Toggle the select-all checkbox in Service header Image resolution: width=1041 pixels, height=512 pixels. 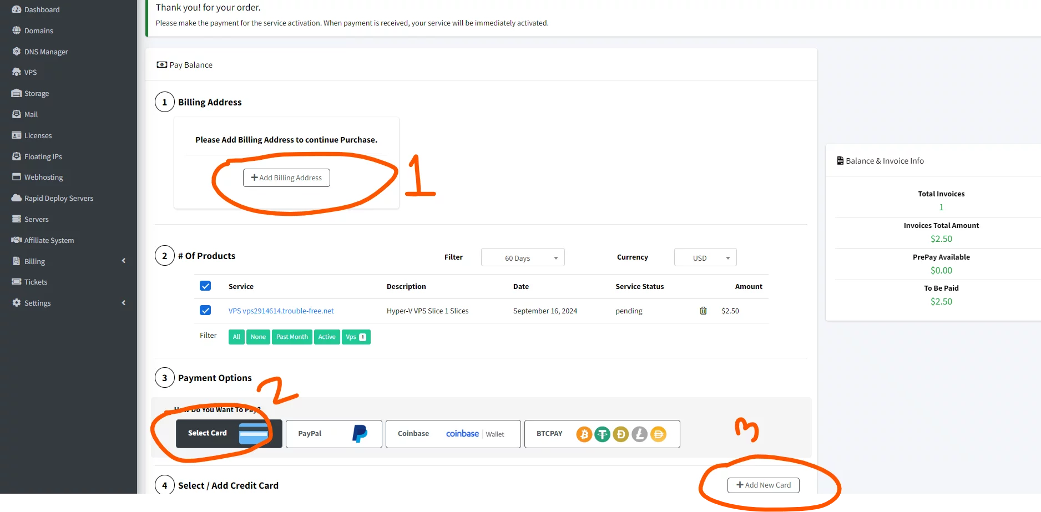pyautogui.click(x=205, y=286)
